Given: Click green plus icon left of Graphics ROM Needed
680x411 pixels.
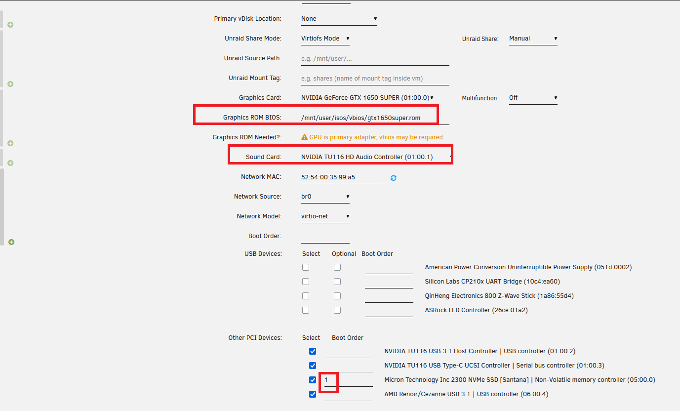Looking at the screenshot, I should pos(10,143).
